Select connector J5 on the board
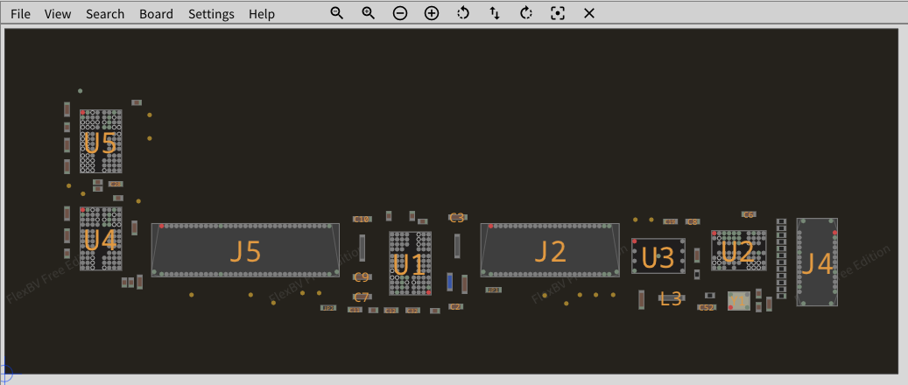Viewport: 908px width, 385px height. tap(245, 251)
